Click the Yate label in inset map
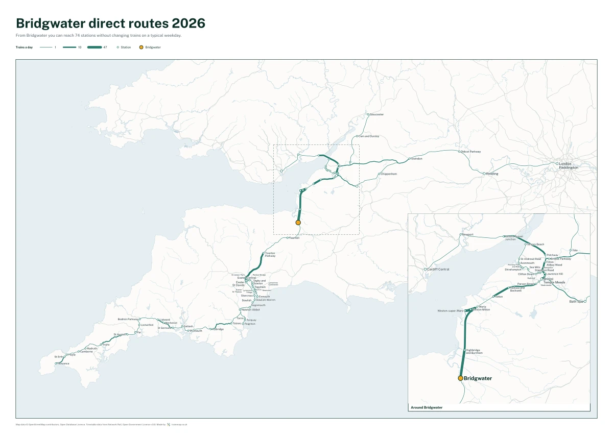This screenshot has width=613, height=438. pyautogui.click(x=576, y=250)
